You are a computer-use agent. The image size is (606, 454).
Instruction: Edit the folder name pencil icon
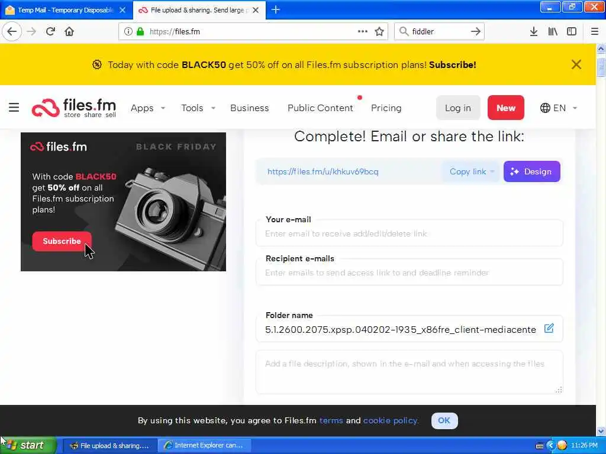pos(549,329)
